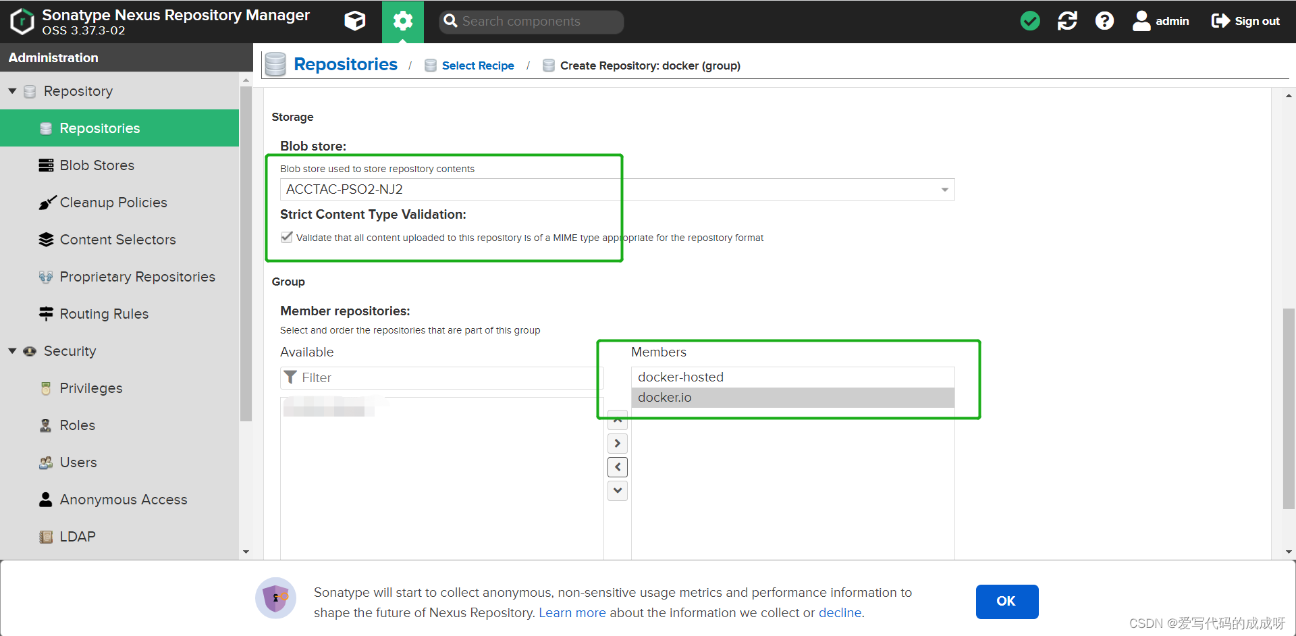Open Repositories in the sidebar
The image size is (1296, 636).
119,128
